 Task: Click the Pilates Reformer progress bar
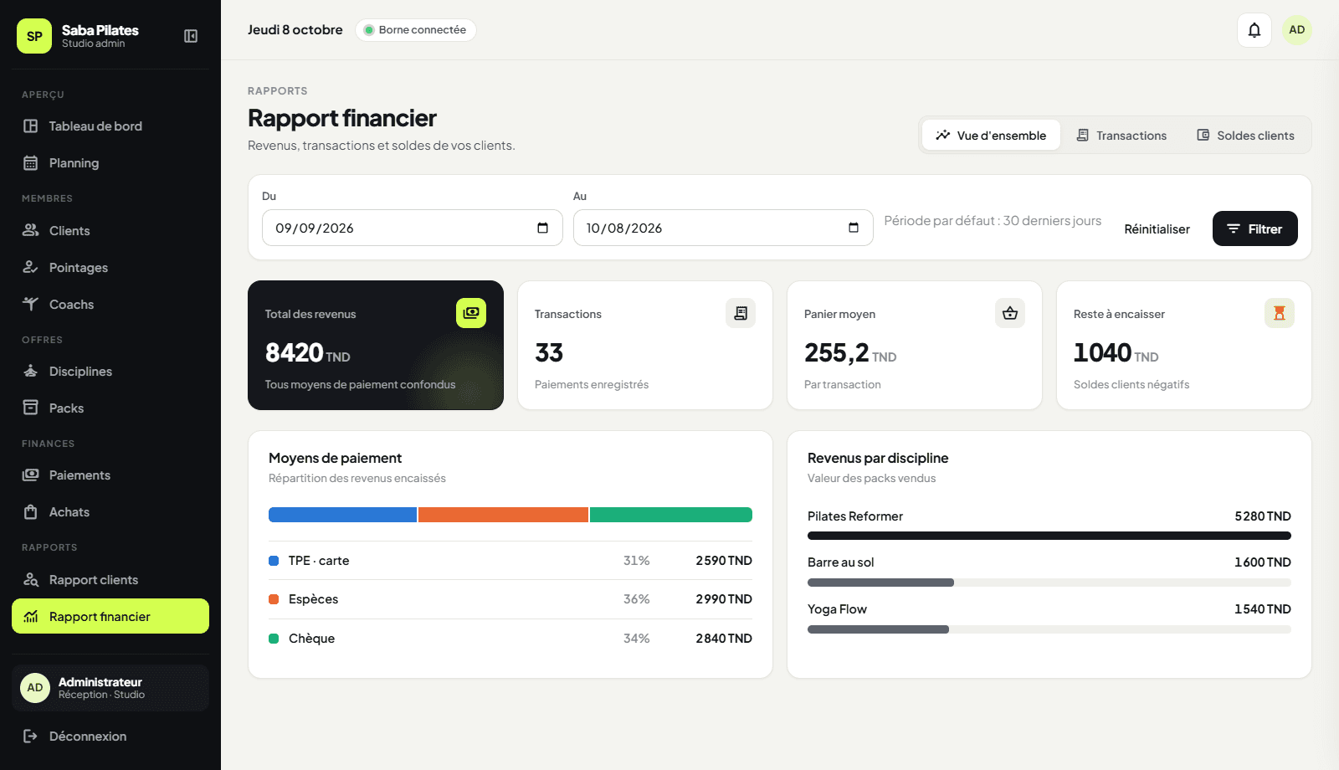click(1049, 536)
